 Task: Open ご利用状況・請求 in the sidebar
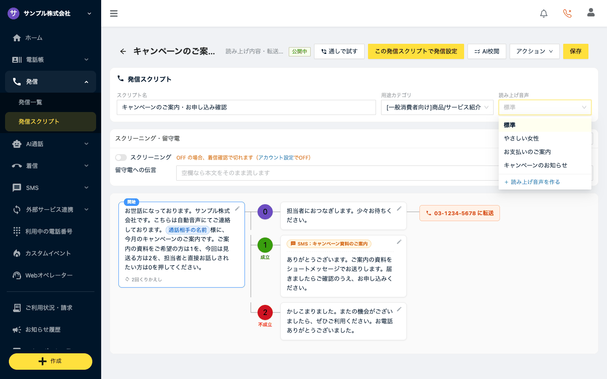click(51, 308)
